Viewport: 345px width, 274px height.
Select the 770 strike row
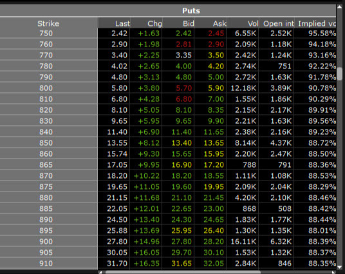tap(168, 55)
